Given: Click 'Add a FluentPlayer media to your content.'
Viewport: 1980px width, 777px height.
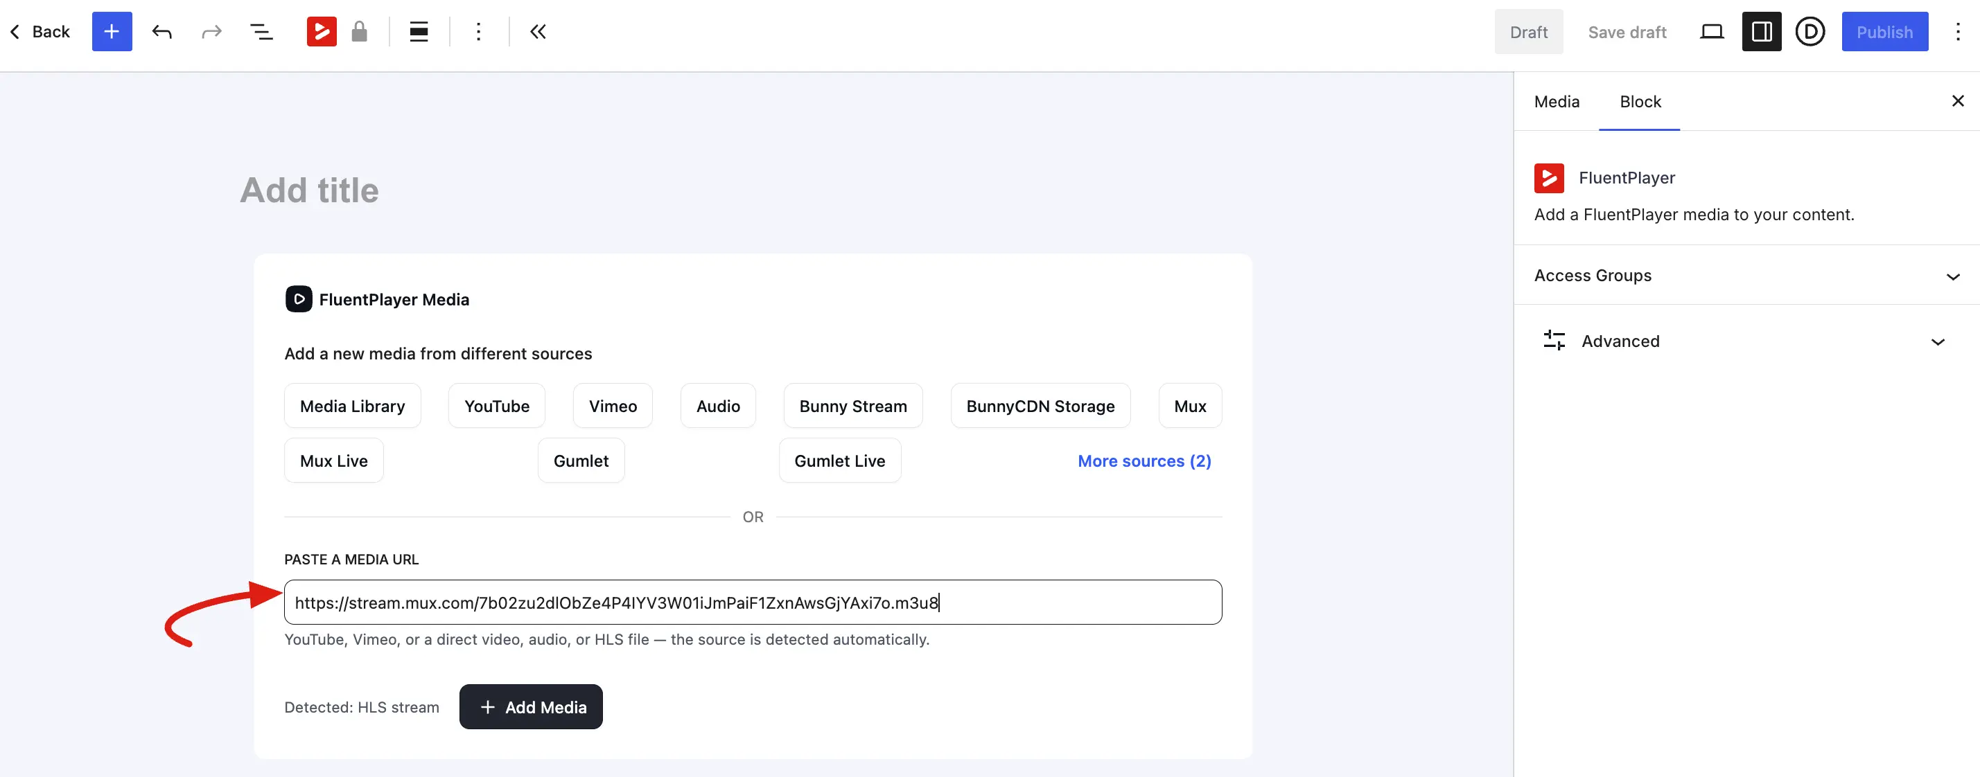Looking at the screenshot, I should (x=1694, y=214).
